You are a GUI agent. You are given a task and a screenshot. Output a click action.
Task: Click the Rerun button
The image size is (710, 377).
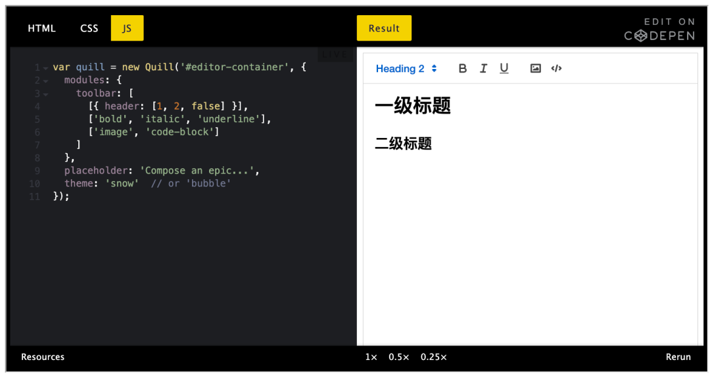pos(678,357)
